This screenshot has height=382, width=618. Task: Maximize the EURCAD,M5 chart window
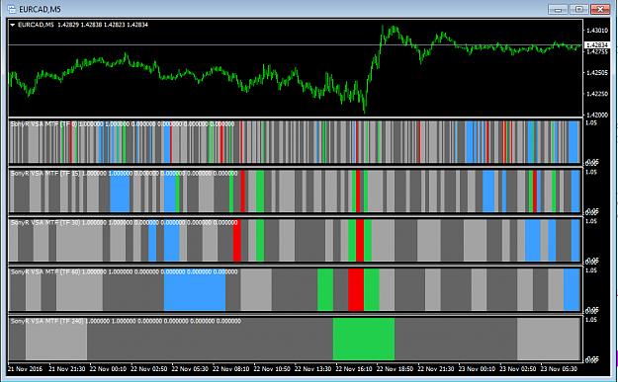tap(579, 9)
